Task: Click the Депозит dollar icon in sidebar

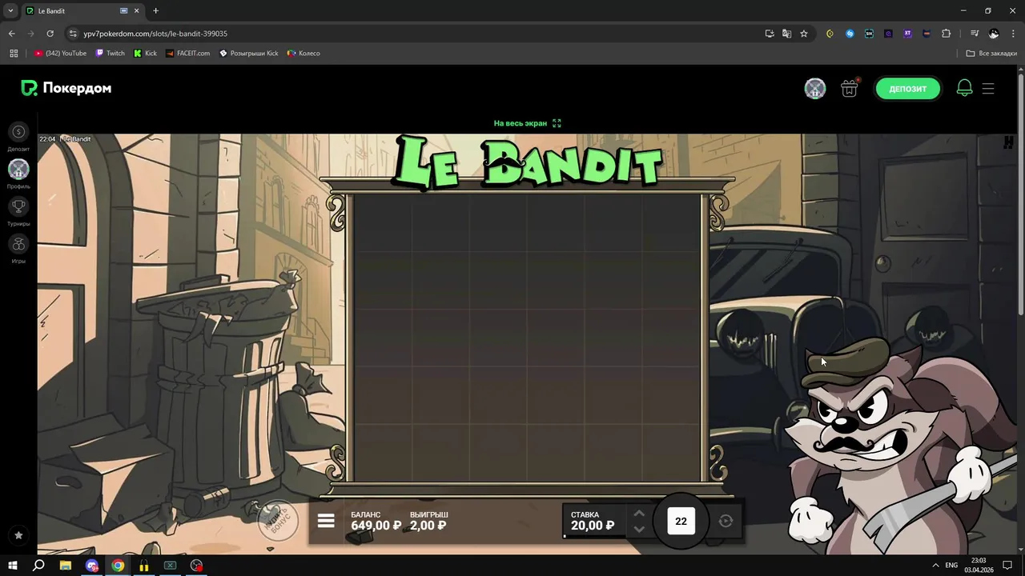Action: point(18,132)
